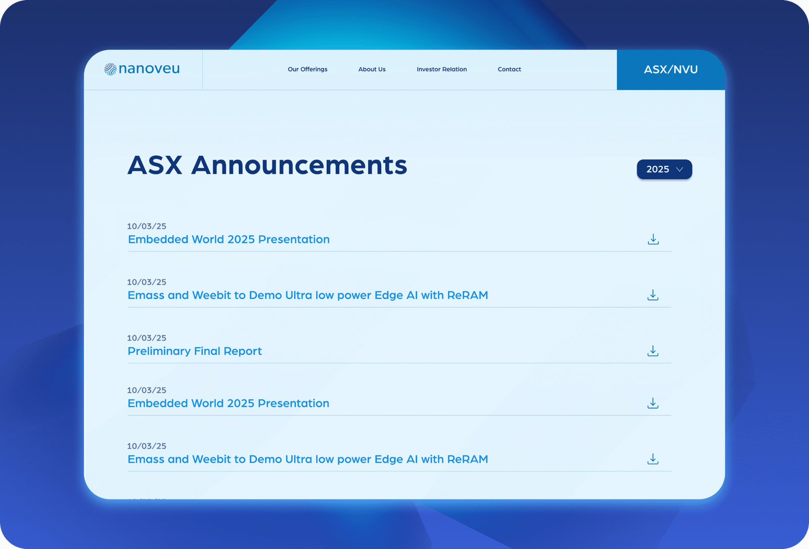Open the second Embedded World 2025 Presentation link

click(229, 403)
